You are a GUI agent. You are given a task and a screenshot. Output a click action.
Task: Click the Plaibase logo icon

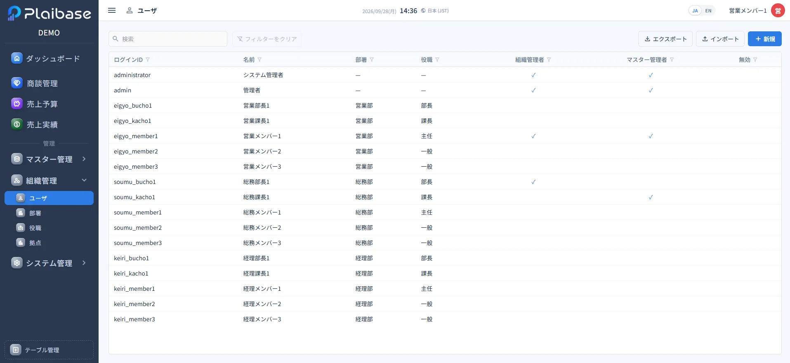click(14, 13)
